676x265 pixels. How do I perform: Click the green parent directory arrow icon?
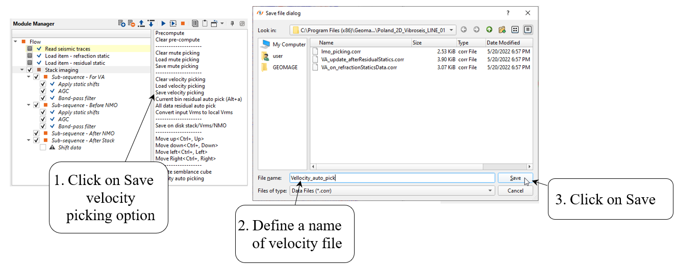point(489,30)
